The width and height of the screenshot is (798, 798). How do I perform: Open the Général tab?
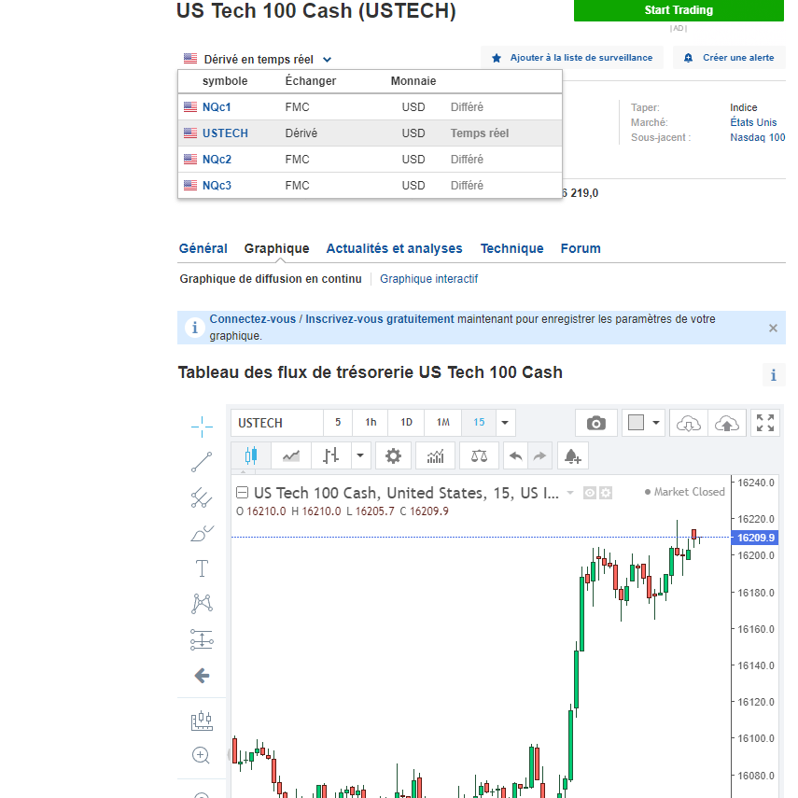click(203, 248)
